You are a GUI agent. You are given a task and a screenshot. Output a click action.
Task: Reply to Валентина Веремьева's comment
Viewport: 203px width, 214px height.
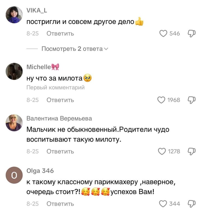click(60, 152)
